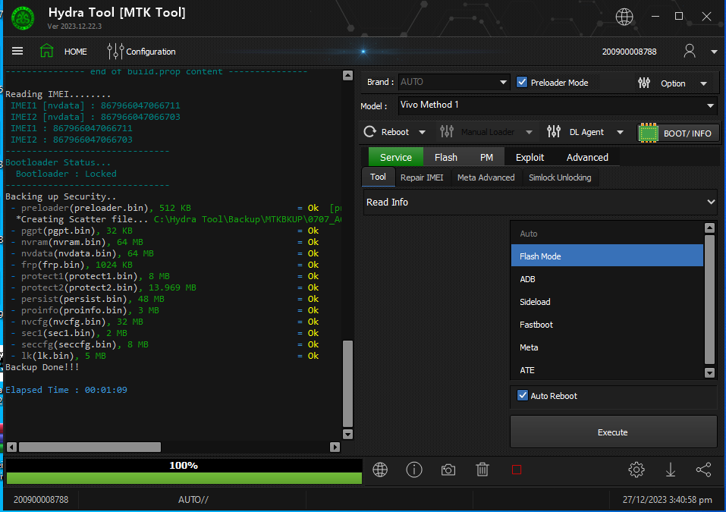
Task: Open the Repair IMEI sub-tab
Action: [422, 177]
